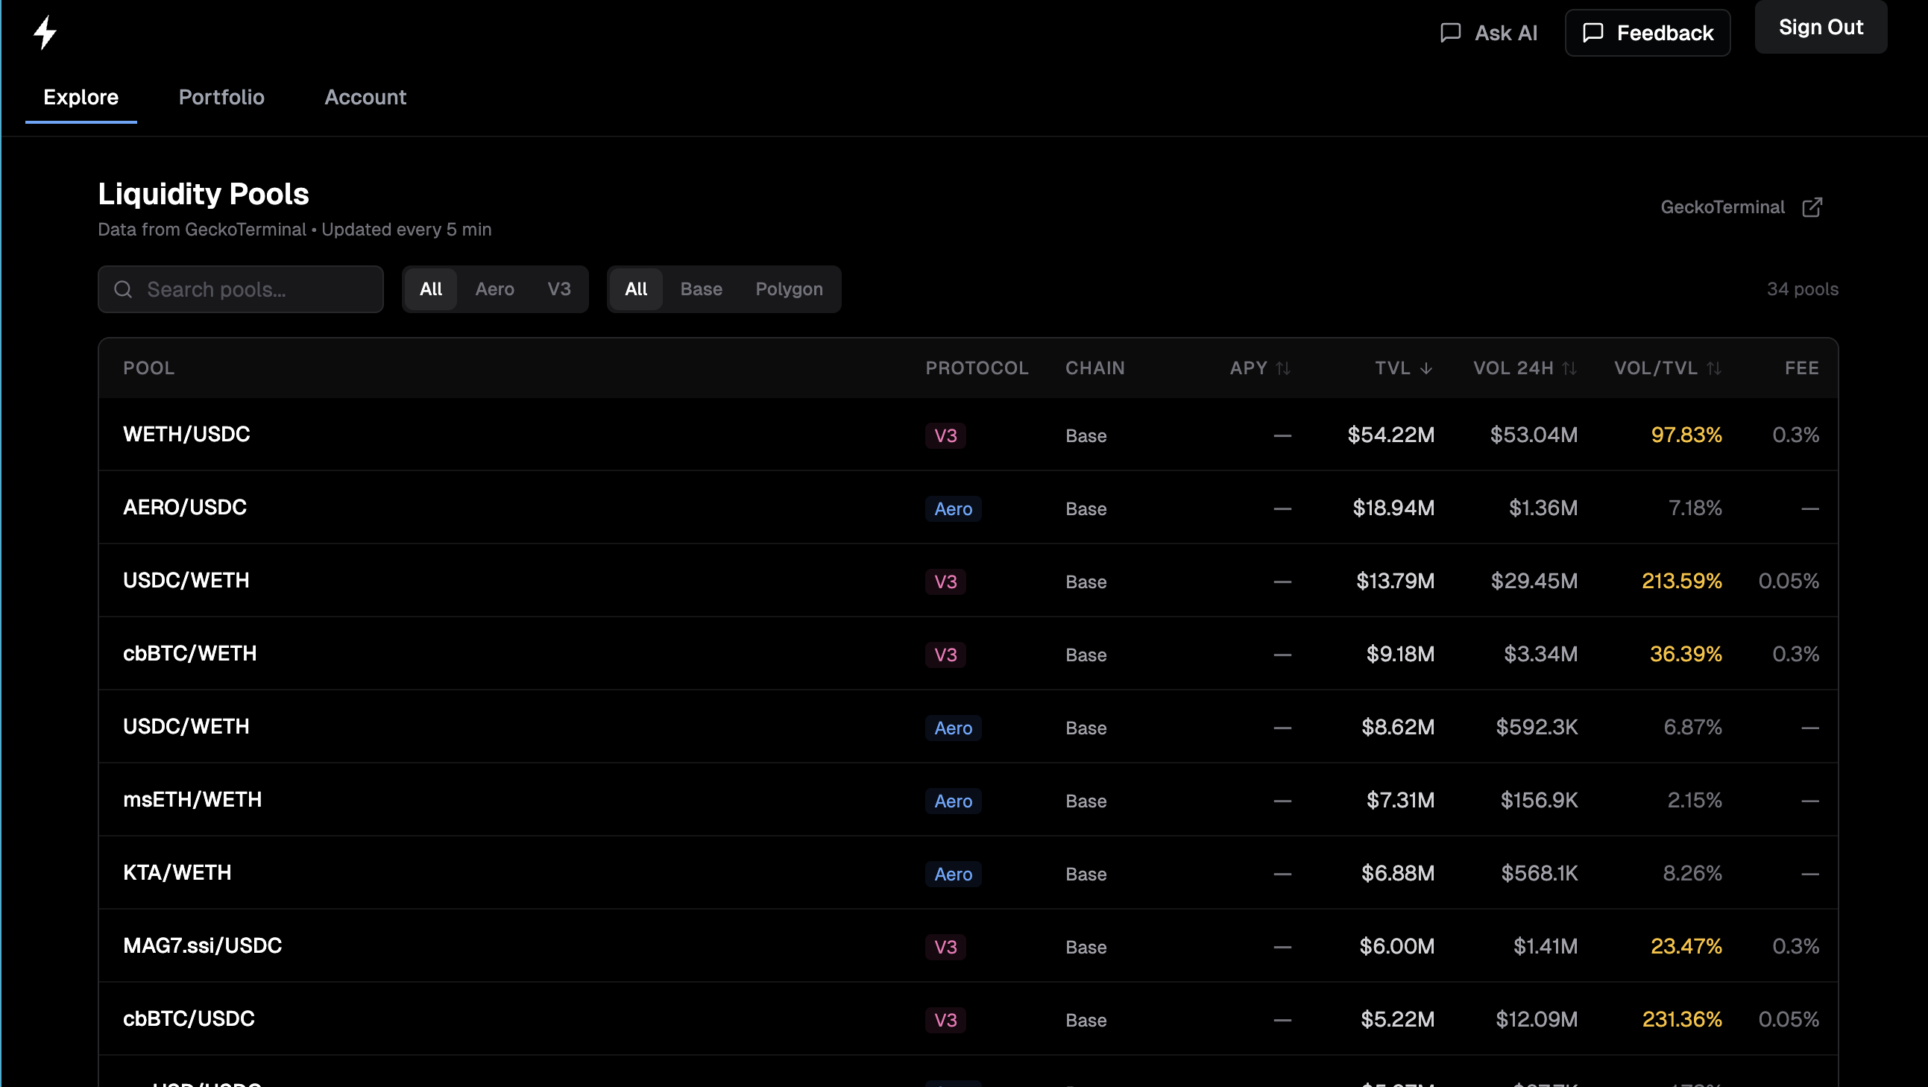Viewport: 1928px width, 1087px height.
Task: Click inside the Search pools field
Action: click(239, 289)
